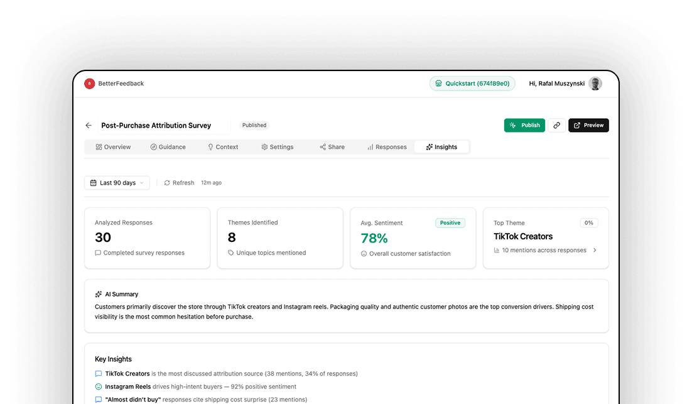692x404 pixels.
Task: Edit the Post-Purchase Attribution Survey title field
Action: [x=164, y=126]
